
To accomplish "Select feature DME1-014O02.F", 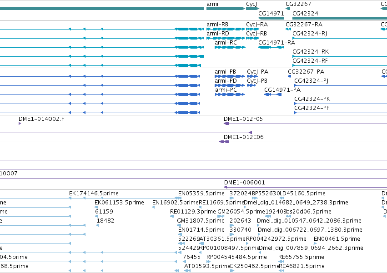I will pos(41,119).
